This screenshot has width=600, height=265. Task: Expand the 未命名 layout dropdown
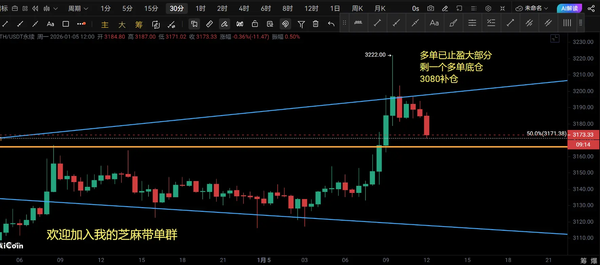pos(532,8)
